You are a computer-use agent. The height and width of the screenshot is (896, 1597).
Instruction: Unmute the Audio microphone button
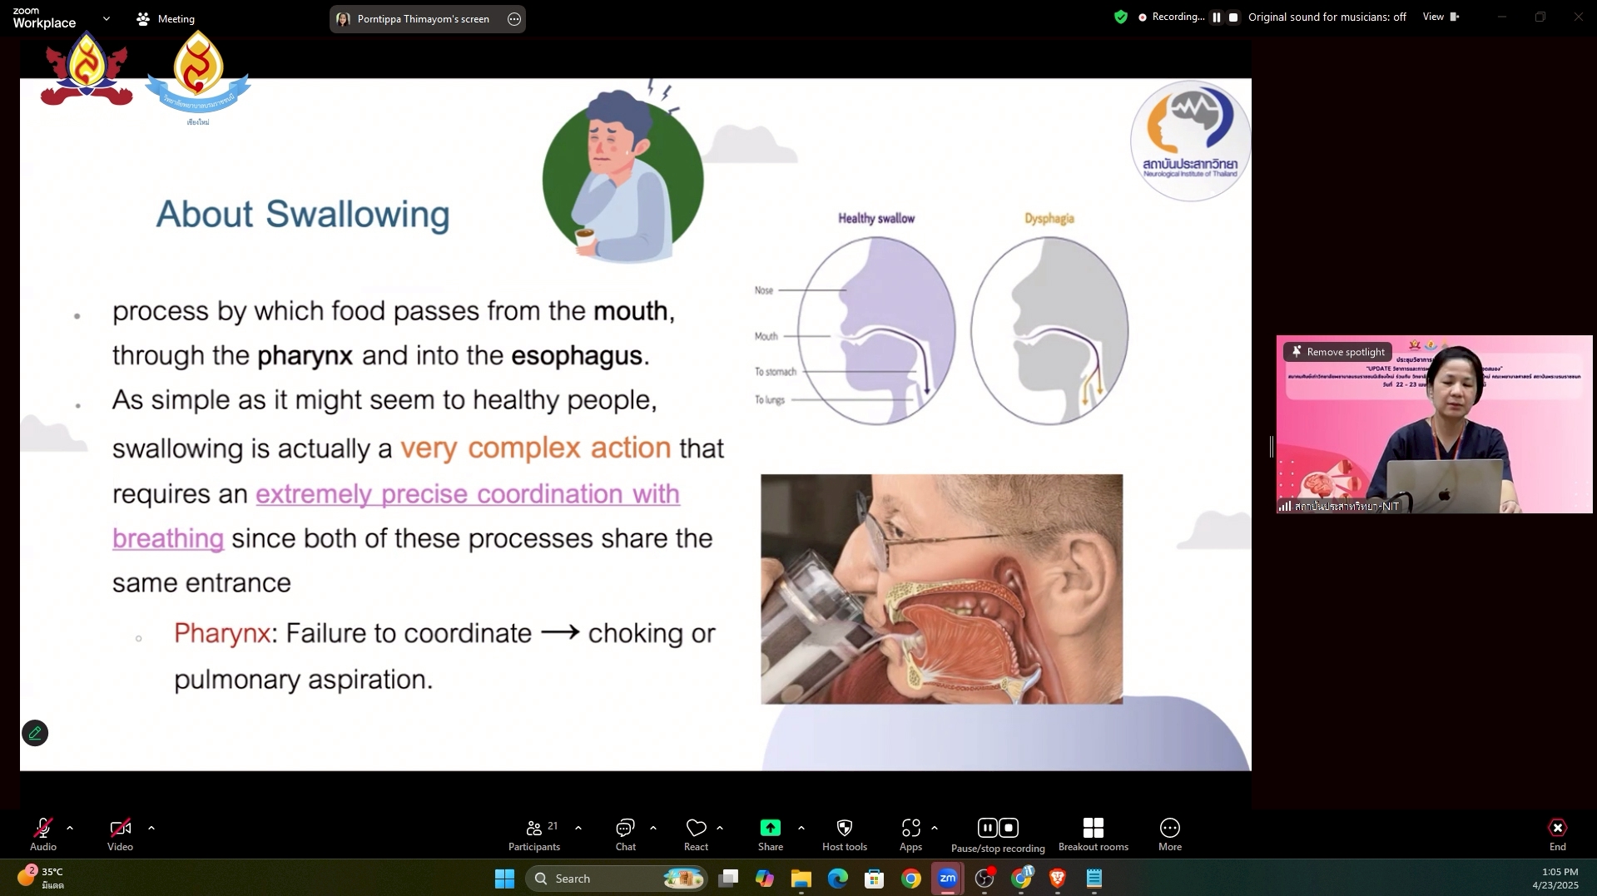click(43, 834)
